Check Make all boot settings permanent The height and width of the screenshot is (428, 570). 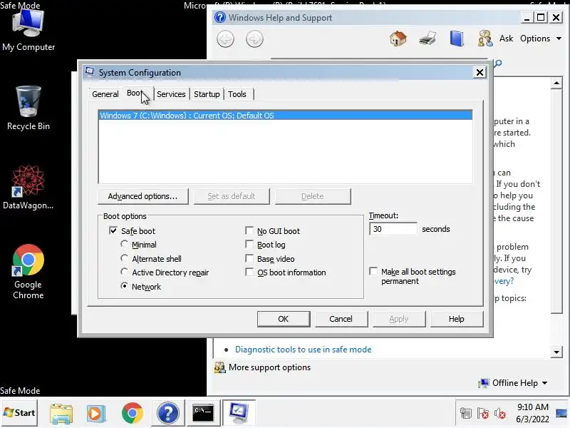point(373,272)
